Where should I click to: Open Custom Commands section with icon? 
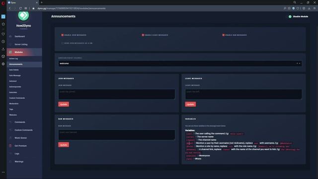pyautogui.click(x=23, y=130)
